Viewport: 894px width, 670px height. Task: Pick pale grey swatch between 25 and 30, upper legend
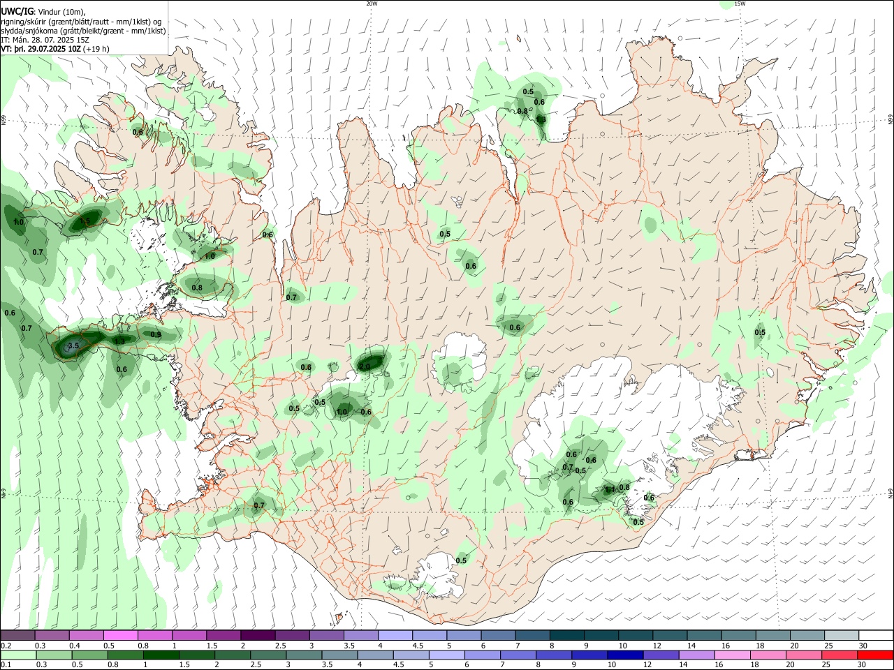click(x=840, y=636)
